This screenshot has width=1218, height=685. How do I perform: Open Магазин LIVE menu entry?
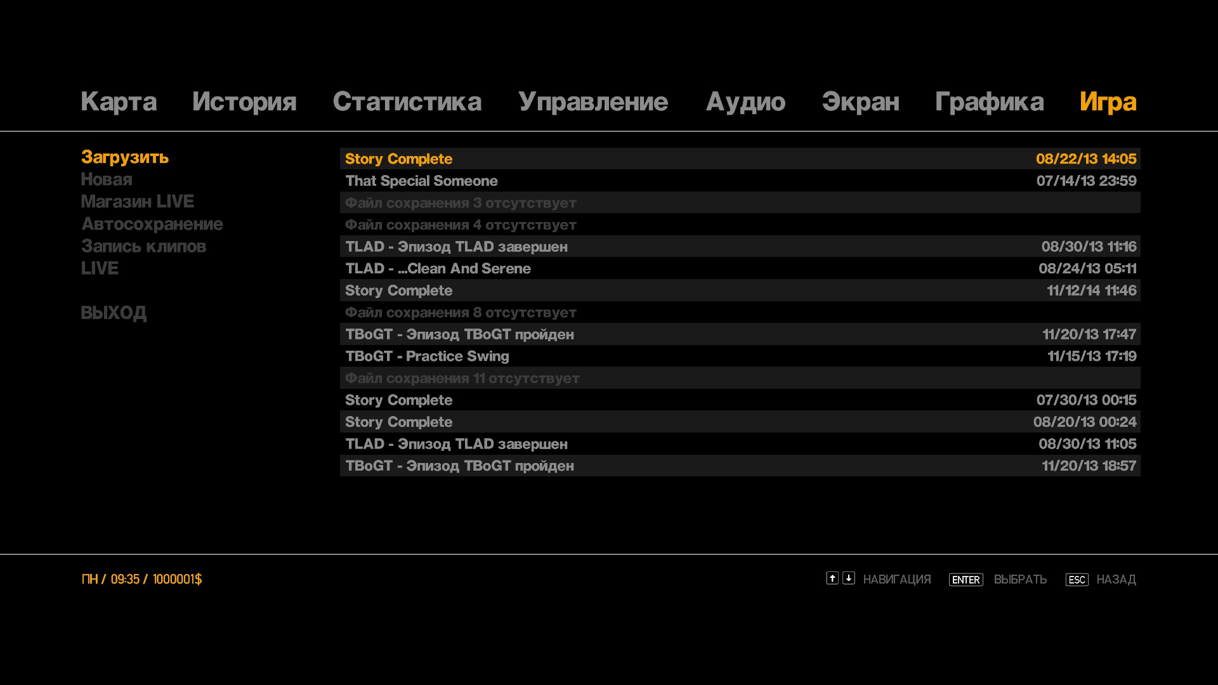[x=137, y=202]
